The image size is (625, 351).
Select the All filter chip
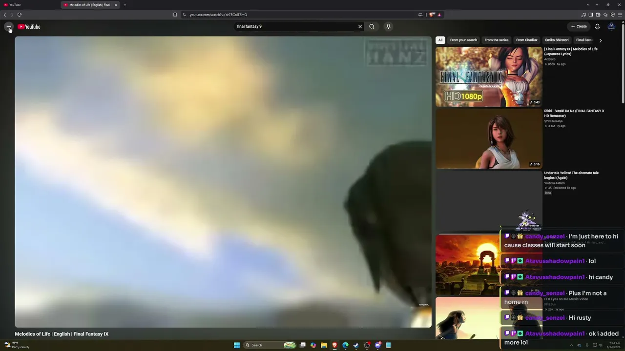(x=440, y=40)
